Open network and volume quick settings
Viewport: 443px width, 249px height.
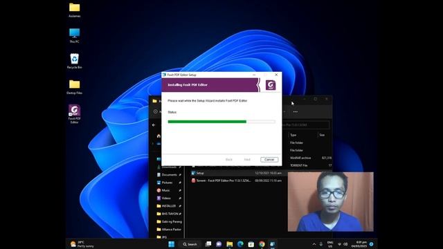pos(343,244)
